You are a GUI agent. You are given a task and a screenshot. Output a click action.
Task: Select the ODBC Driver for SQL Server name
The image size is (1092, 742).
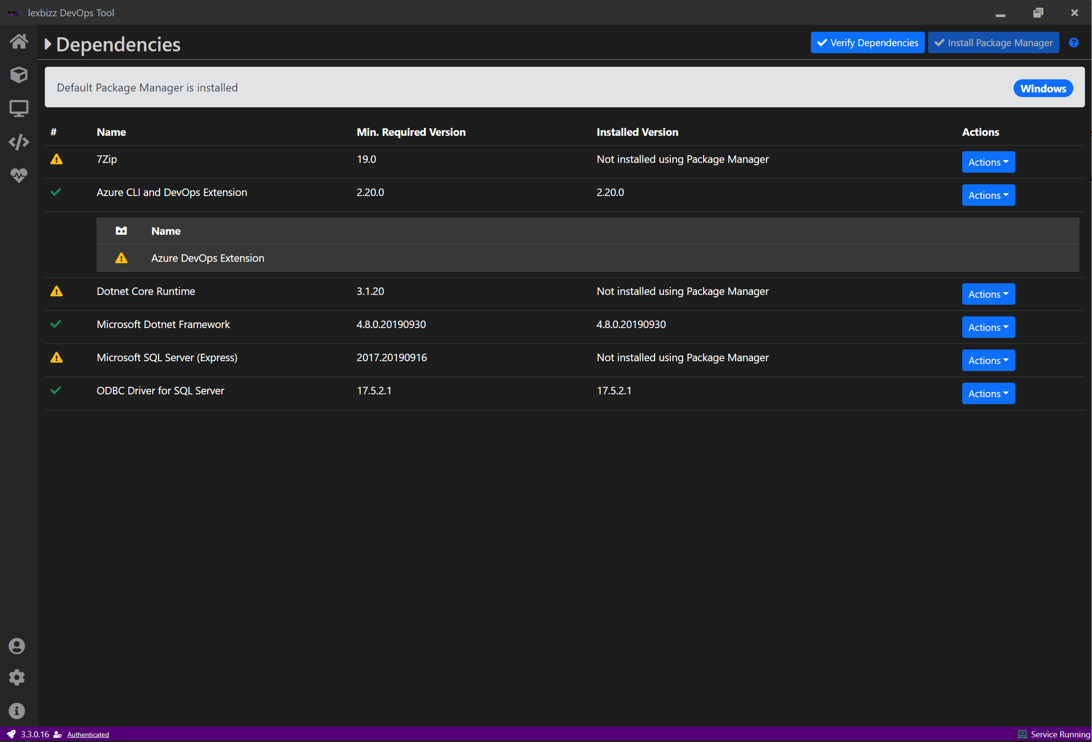160,390
